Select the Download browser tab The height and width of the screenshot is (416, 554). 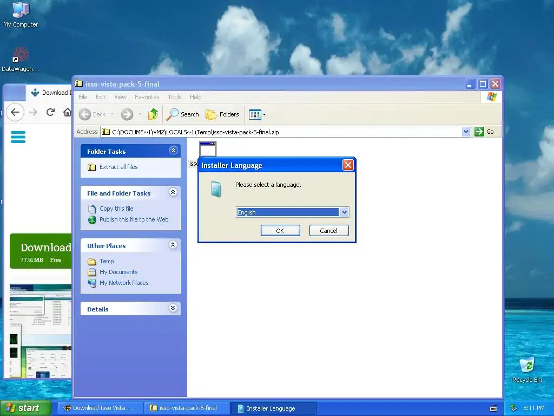[49, 93]
